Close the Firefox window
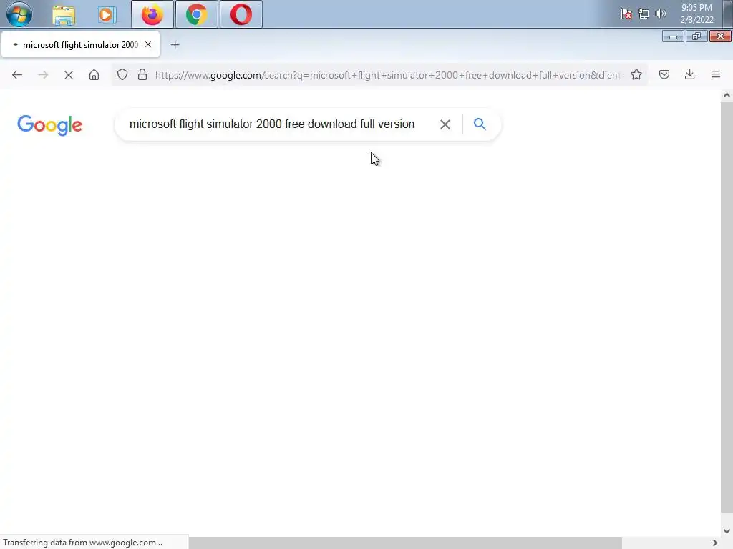This screenshot has height=549, width=733. tap(720, 36)
